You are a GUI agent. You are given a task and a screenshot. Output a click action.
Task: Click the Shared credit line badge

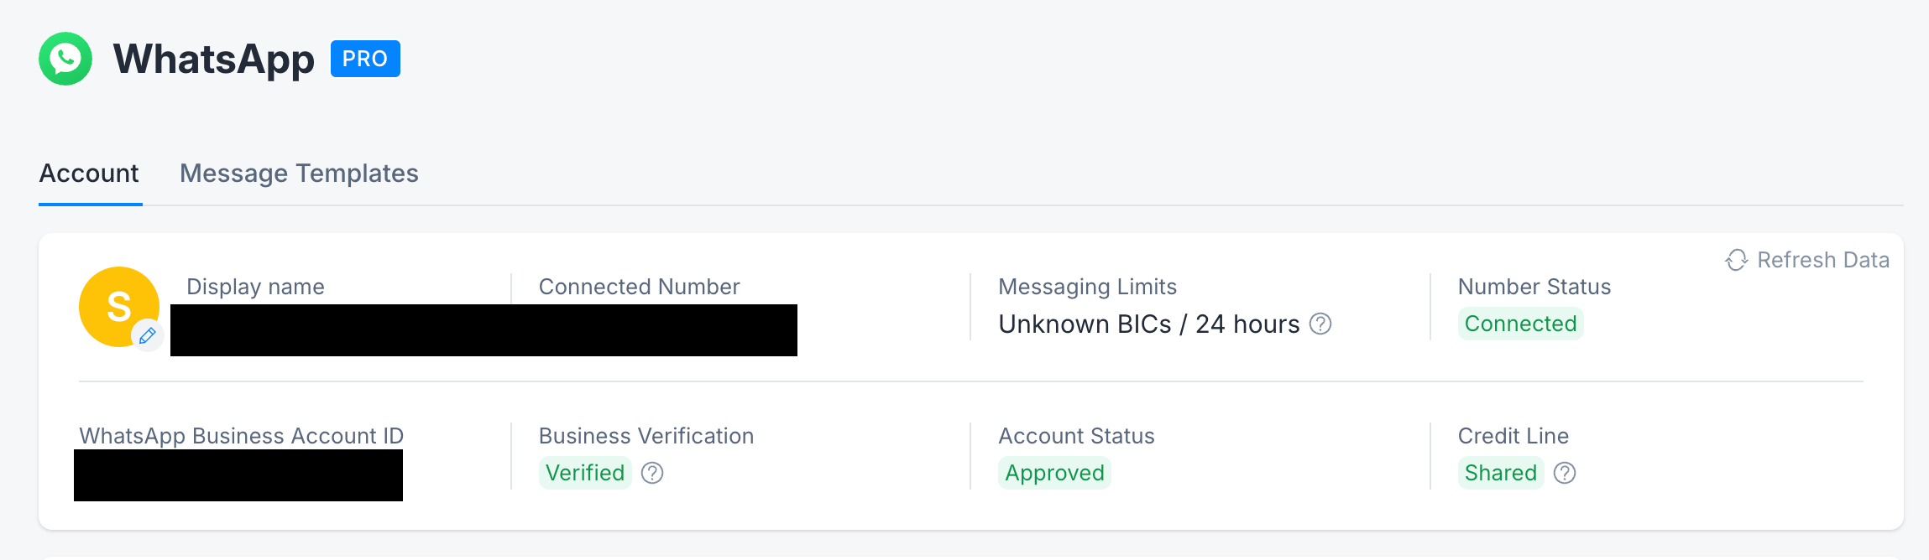pos(1501,473)
